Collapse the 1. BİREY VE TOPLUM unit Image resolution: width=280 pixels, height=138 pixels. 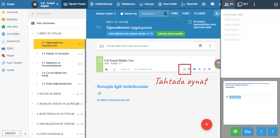pyautogui.click(x=32, y=33)
